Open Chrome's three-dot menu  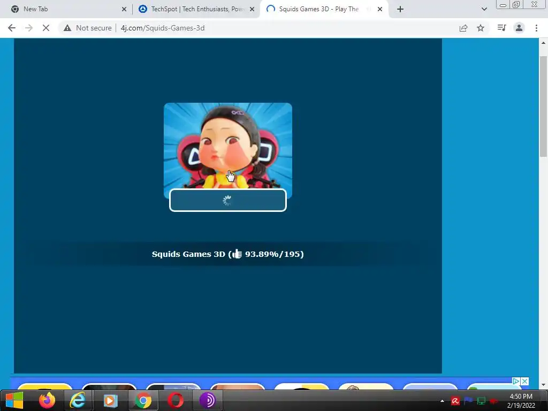[x=536, y=28]
